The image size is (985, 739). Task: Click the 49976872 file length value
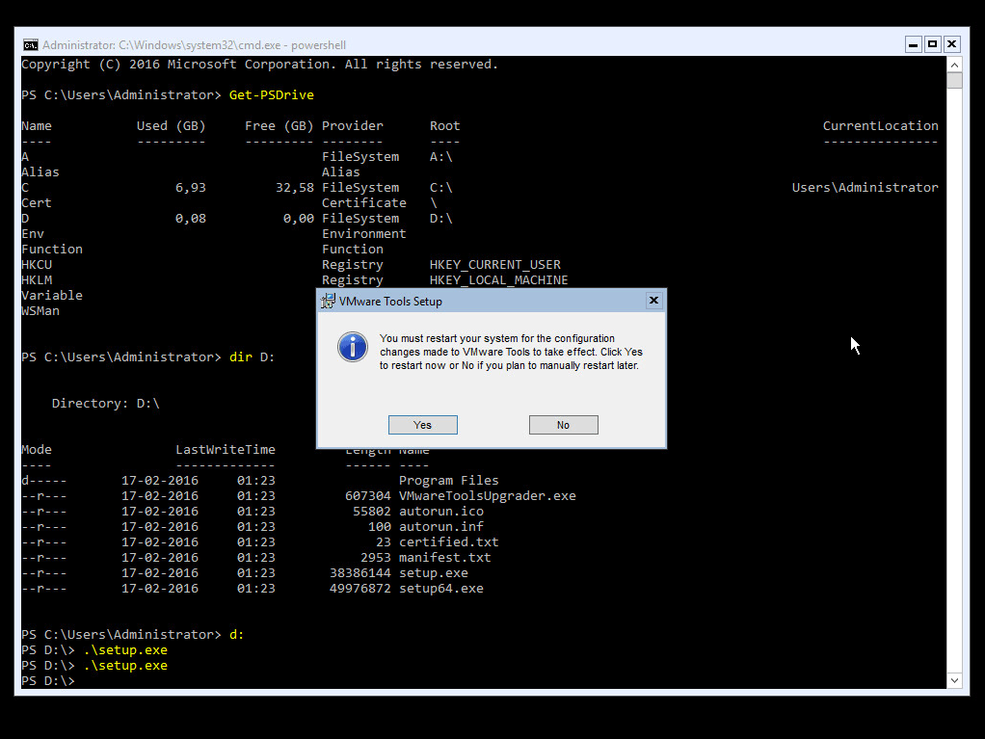pos(359,589)
